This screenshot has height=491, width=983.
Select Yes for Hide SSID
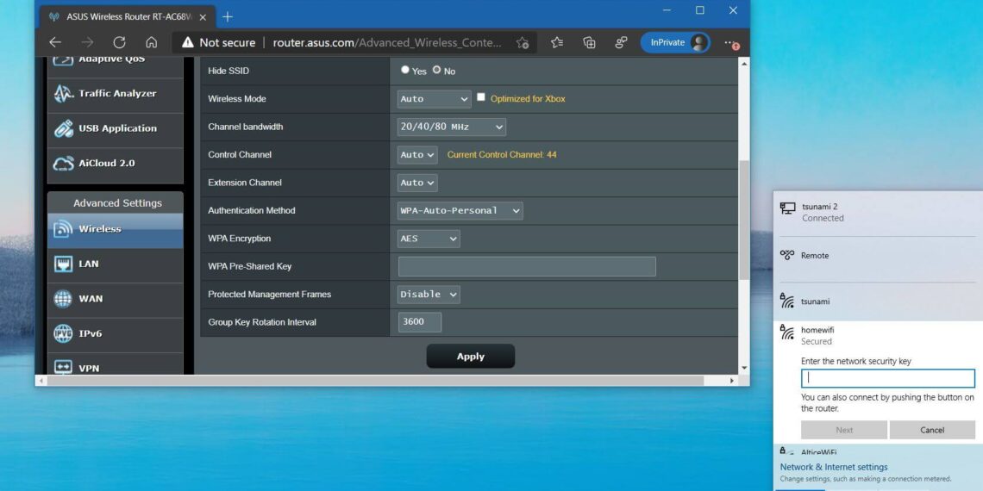coord(405,70)
